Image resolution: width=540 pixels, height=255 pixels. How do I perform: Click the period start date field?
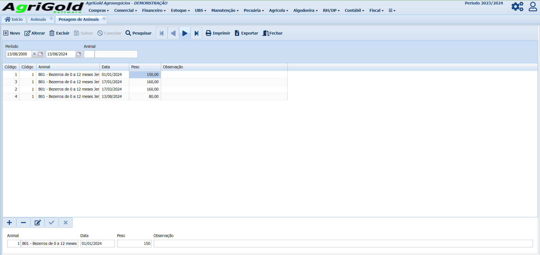19,54
